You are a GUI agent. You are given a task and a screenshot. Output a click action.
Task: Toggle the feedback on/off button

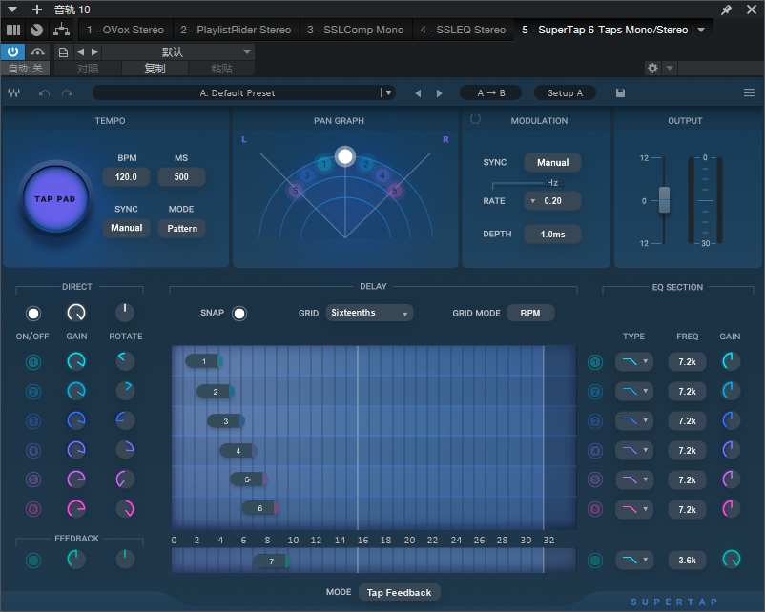33,560
